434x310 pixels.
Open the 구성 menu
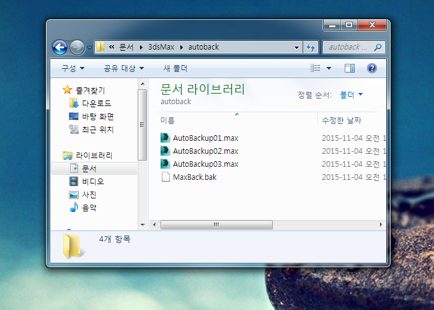click(73, 68)
